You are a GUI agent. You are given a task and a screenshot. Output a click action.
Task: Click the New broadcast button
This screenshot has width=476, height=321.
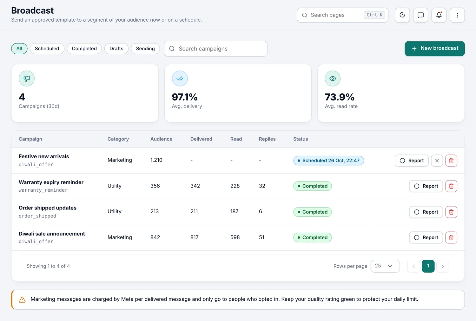[435, 49]
